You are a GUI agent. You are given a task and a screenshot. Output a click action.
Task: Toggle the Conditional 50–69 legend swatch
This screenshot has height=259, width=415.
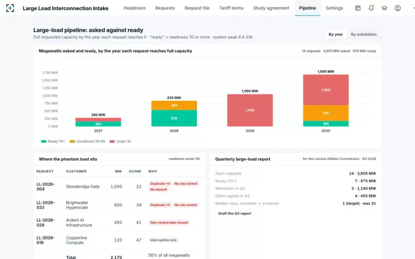click(72, 141)
